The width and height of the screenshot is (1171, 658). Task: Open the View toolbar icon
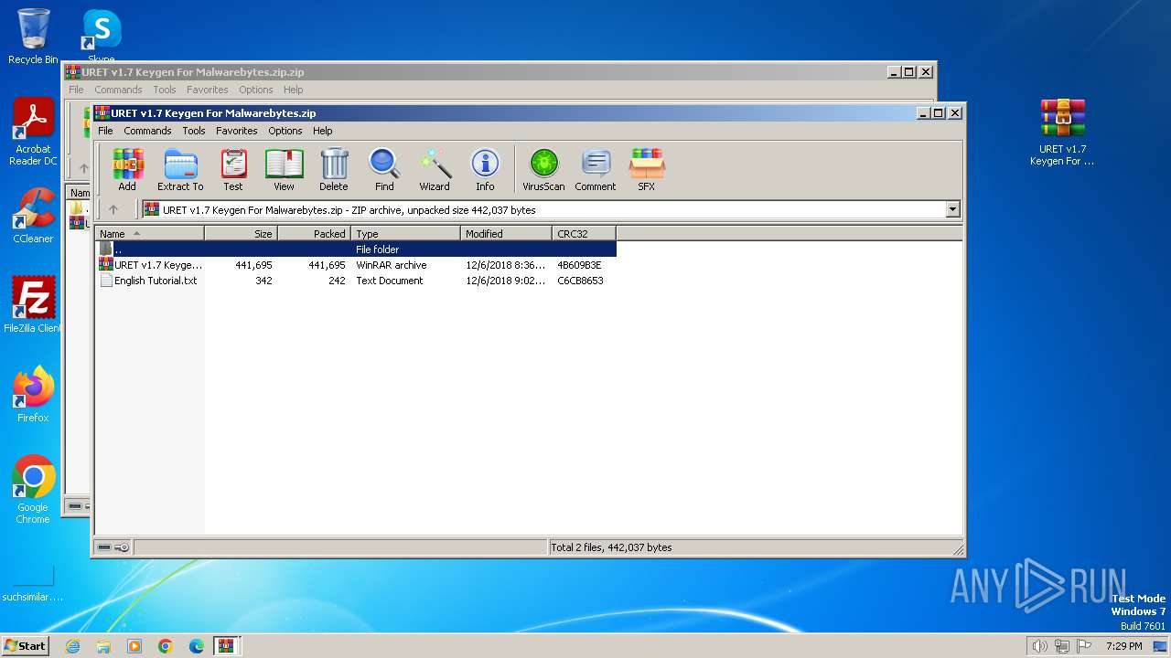[284, 170]
